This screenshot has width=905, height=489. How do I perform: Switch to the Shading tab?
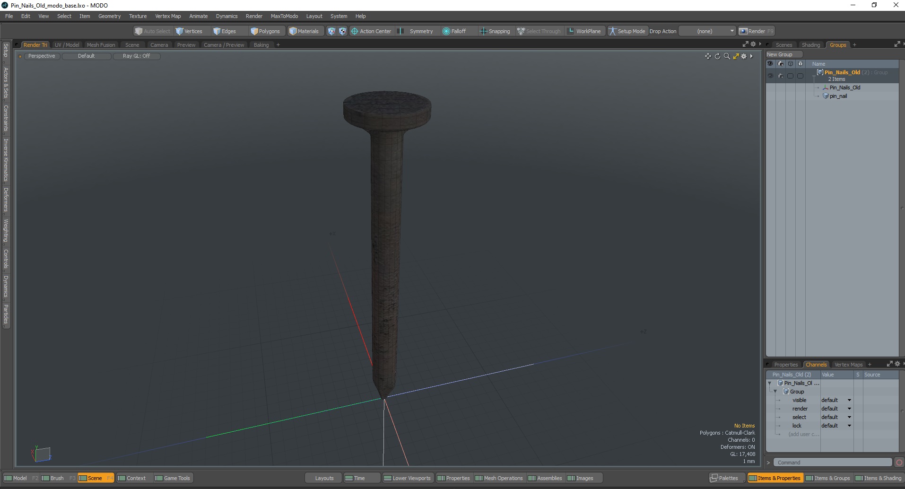pyautogui.click(x=811, y=45)
